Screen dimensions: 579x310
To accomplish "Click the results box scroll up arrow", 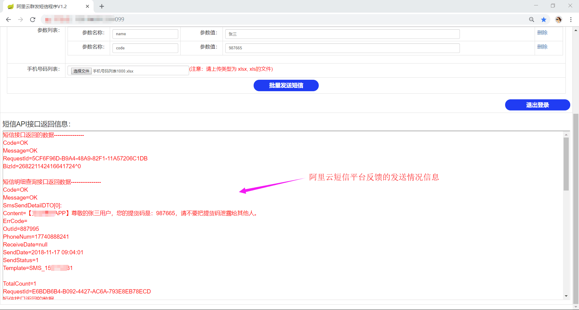I will [x=566, y=135].
